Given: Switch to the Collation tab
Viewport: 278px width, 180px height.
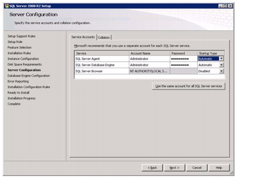Looking at the screenshot, I should [x=104, y=38].
